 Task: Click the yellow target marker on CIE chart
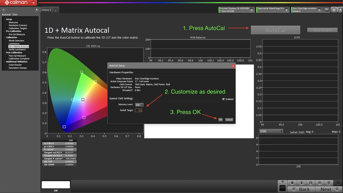click(95, 82)
